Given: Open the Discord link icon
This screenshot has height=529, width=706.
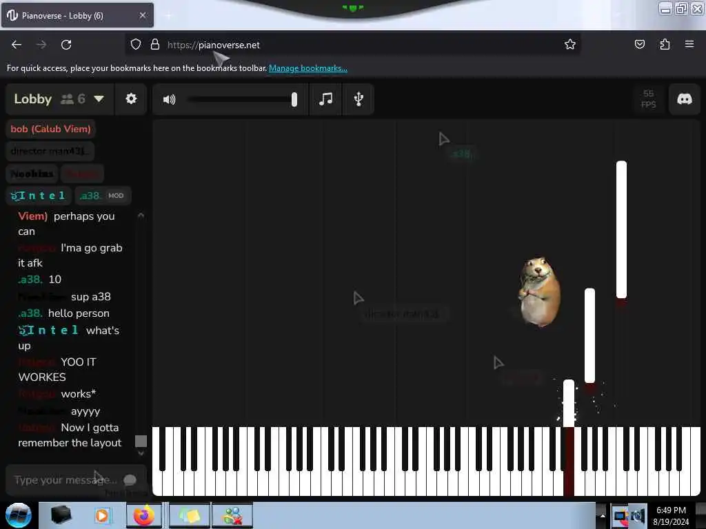Looking at the screenshot, I should (685, 98).
